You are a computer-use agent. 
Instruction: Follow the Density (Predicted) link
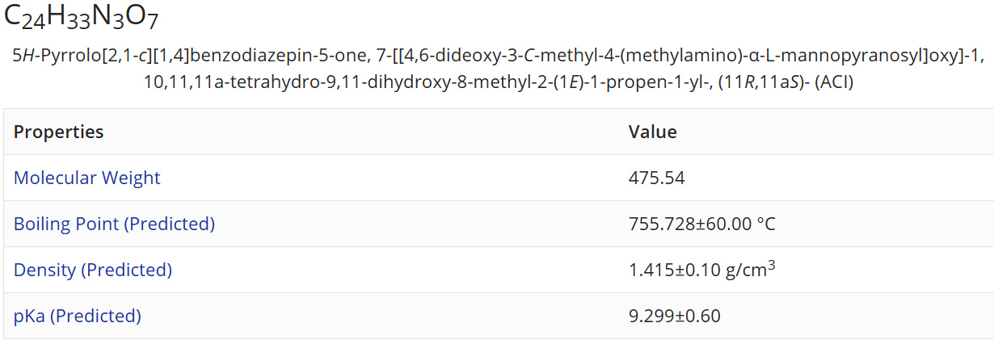[x=93, y=270]
